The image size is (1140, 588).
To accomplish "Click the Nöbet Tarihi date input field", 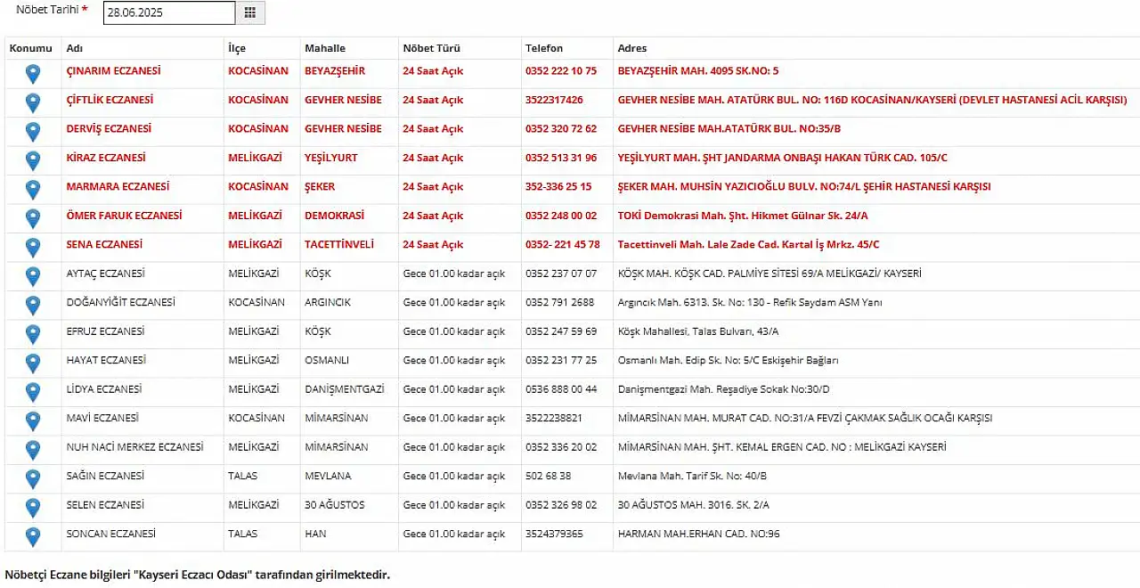I will 169,12.
